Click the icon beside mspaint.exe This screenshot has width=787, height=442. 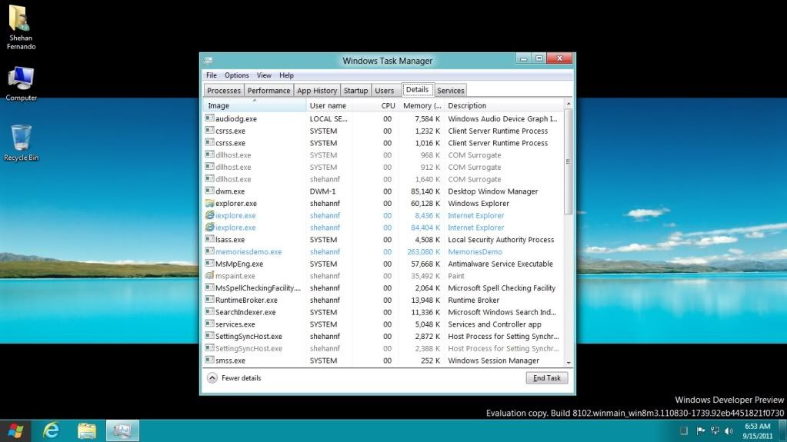tap(209, 275)
